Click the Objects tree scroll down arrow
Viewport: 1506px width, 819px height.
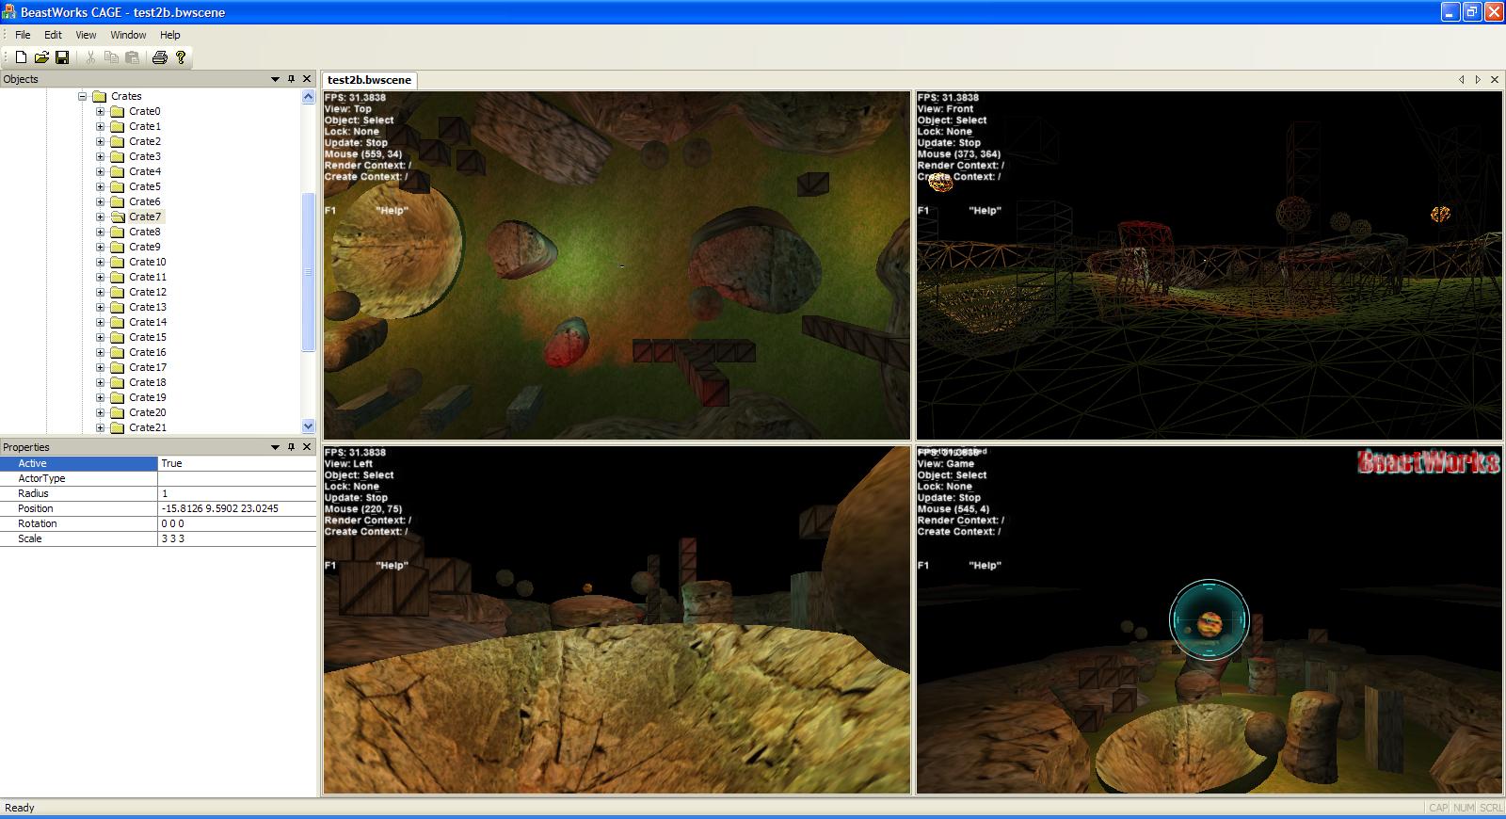308,426
